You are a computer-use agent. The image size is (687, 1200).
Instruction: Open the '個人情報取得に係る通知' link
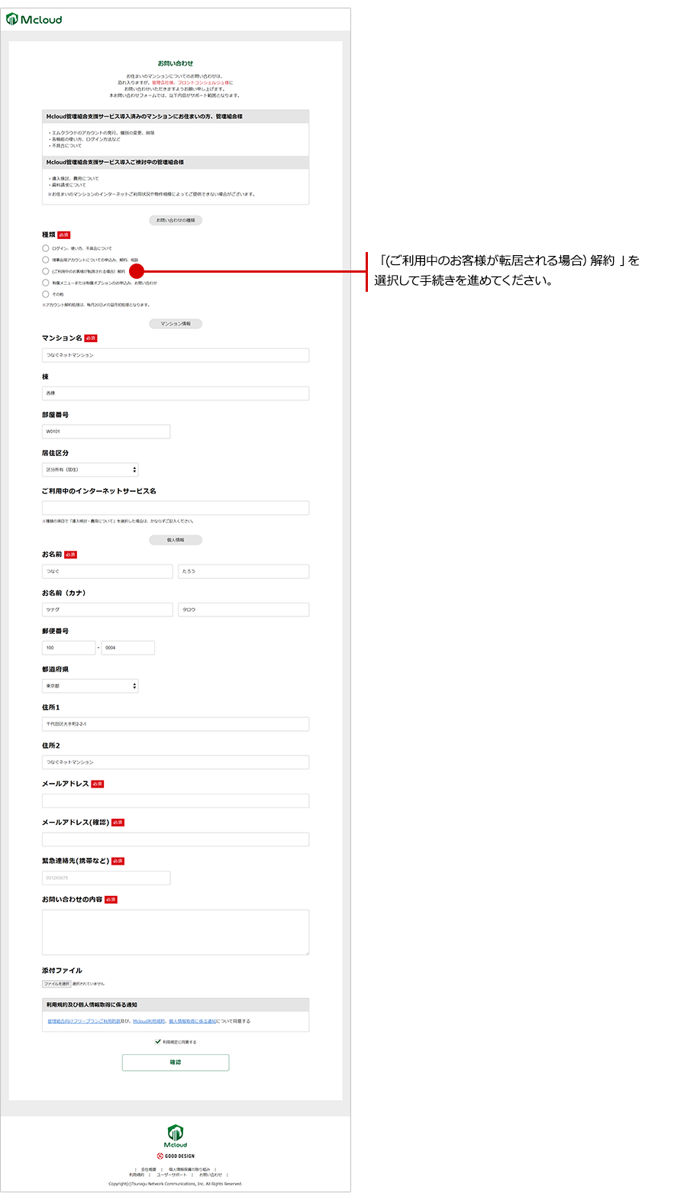(x=192, y=1021)
